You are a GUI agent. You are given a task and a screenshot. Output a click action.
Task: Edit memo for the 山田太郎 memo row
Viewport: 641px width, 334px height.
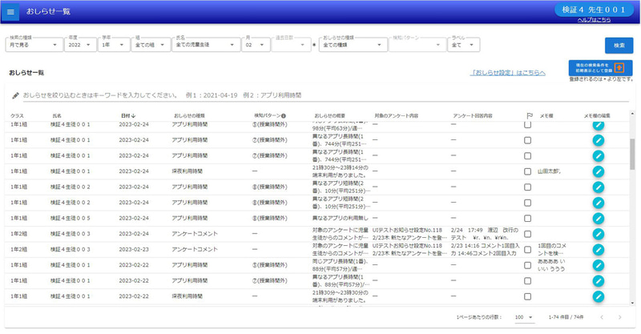598,171
